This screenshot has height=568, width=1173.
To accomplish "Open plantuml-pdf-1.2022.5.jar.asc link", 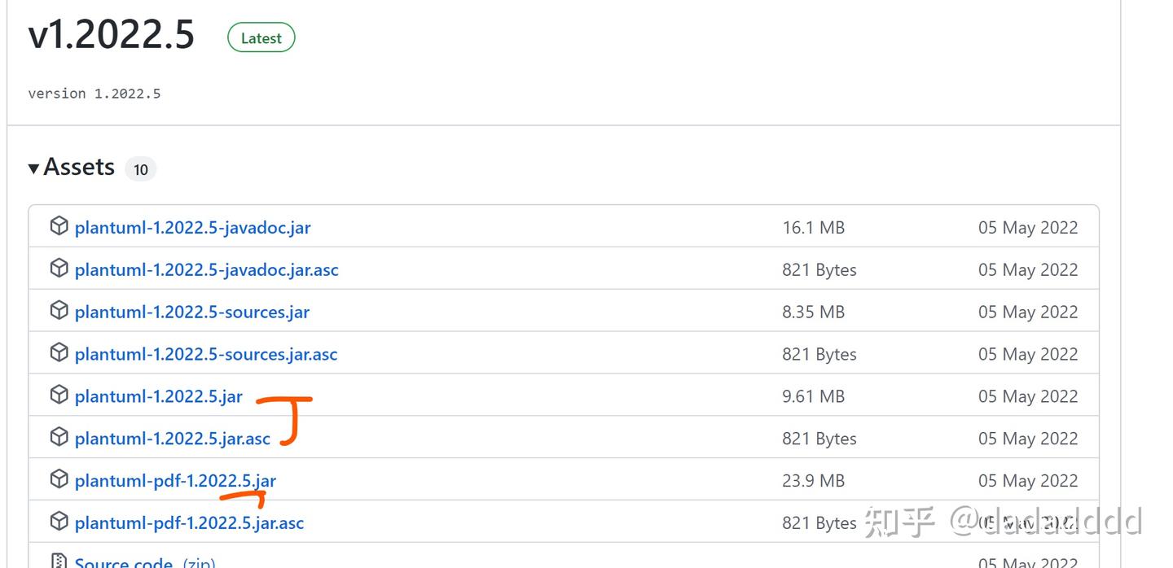I will click(x=189, y=523).
